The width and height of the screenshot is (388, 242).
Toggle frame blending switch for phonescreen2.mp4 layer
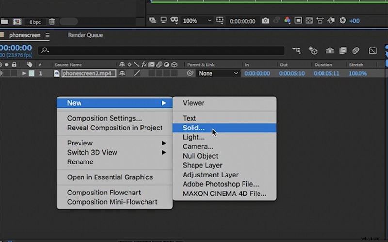tap(151, 73)
